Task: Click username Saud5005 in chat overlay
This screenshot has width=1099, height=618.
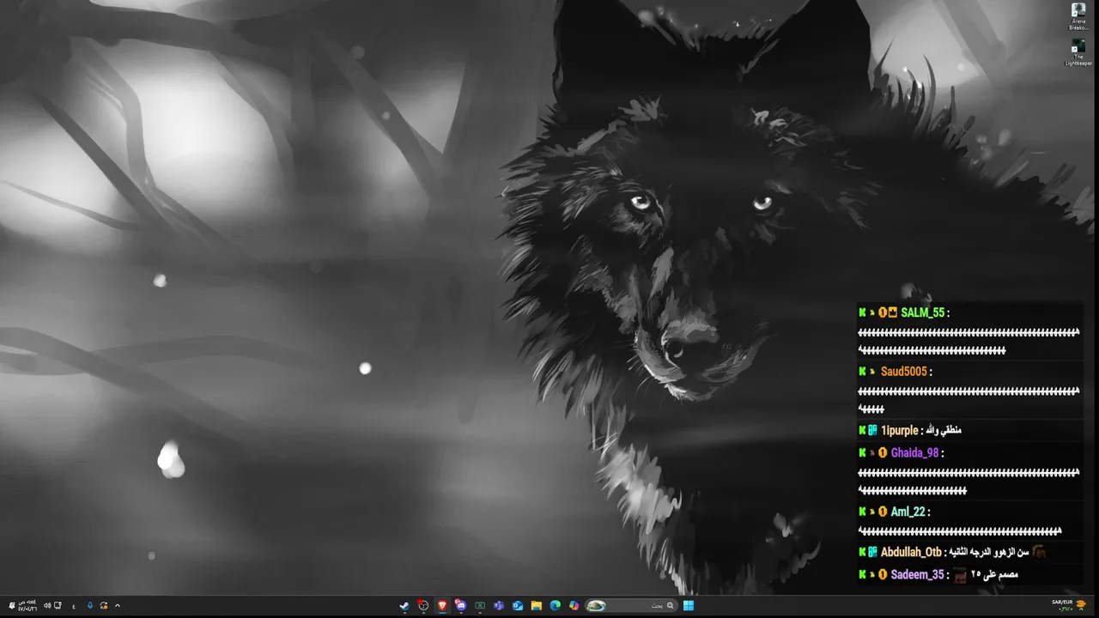Action: coord(904,372)
